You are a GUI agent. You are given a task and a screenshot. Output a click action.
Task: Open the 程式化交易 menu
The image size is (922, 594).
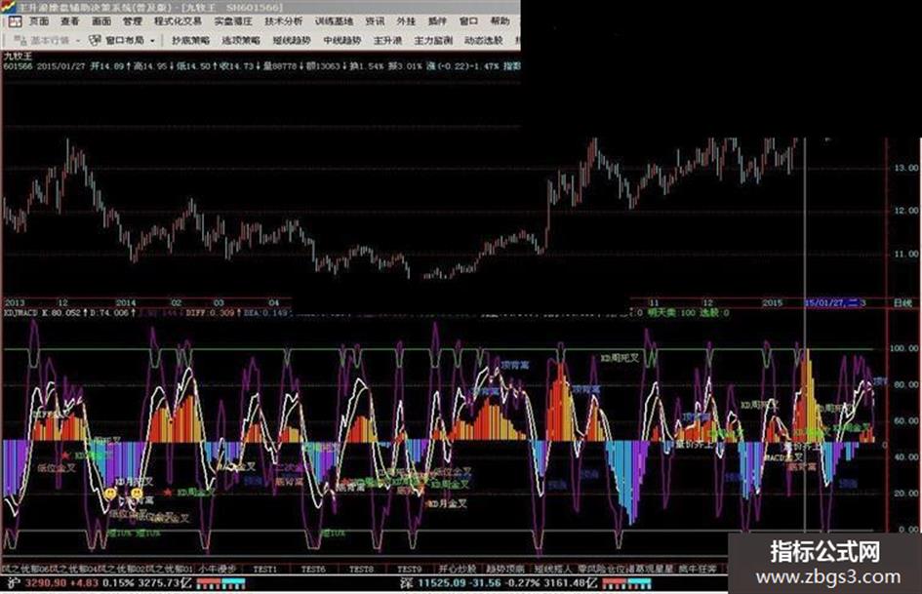tap(178, 21)
